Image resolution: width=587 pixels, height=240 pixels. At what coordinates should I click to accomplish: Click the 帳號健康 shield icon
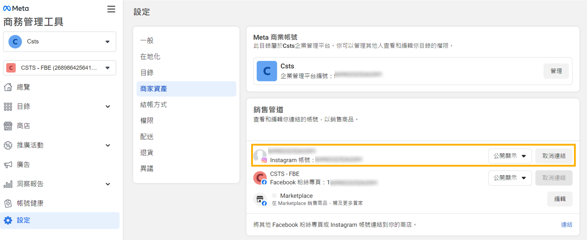click(8, 204)
